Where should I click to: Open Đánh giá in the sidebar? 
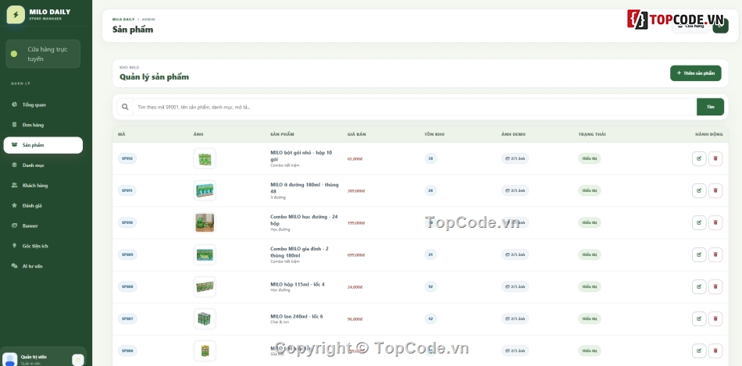point(43,206)
